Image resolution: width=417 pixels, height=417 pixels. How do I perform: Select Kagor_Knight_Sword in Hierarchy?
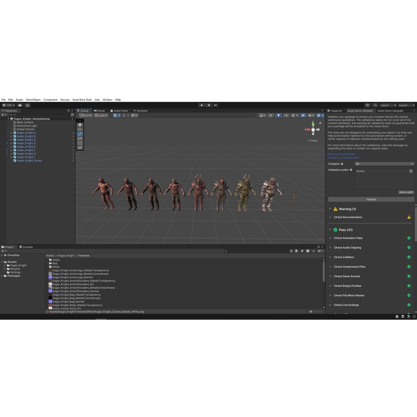coord(29,161)
